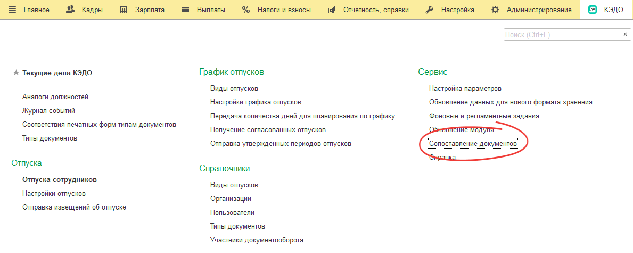Open Аналоги должностей
The image size is (633, 253).
click(55, 97)
